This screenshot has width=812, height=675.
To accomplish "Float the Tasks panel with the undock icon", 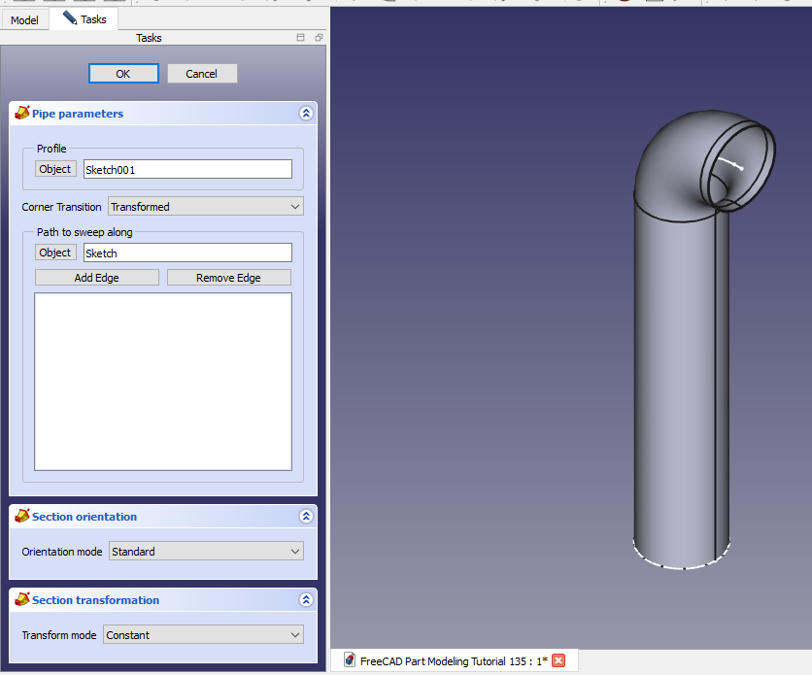I will (319, 38).
